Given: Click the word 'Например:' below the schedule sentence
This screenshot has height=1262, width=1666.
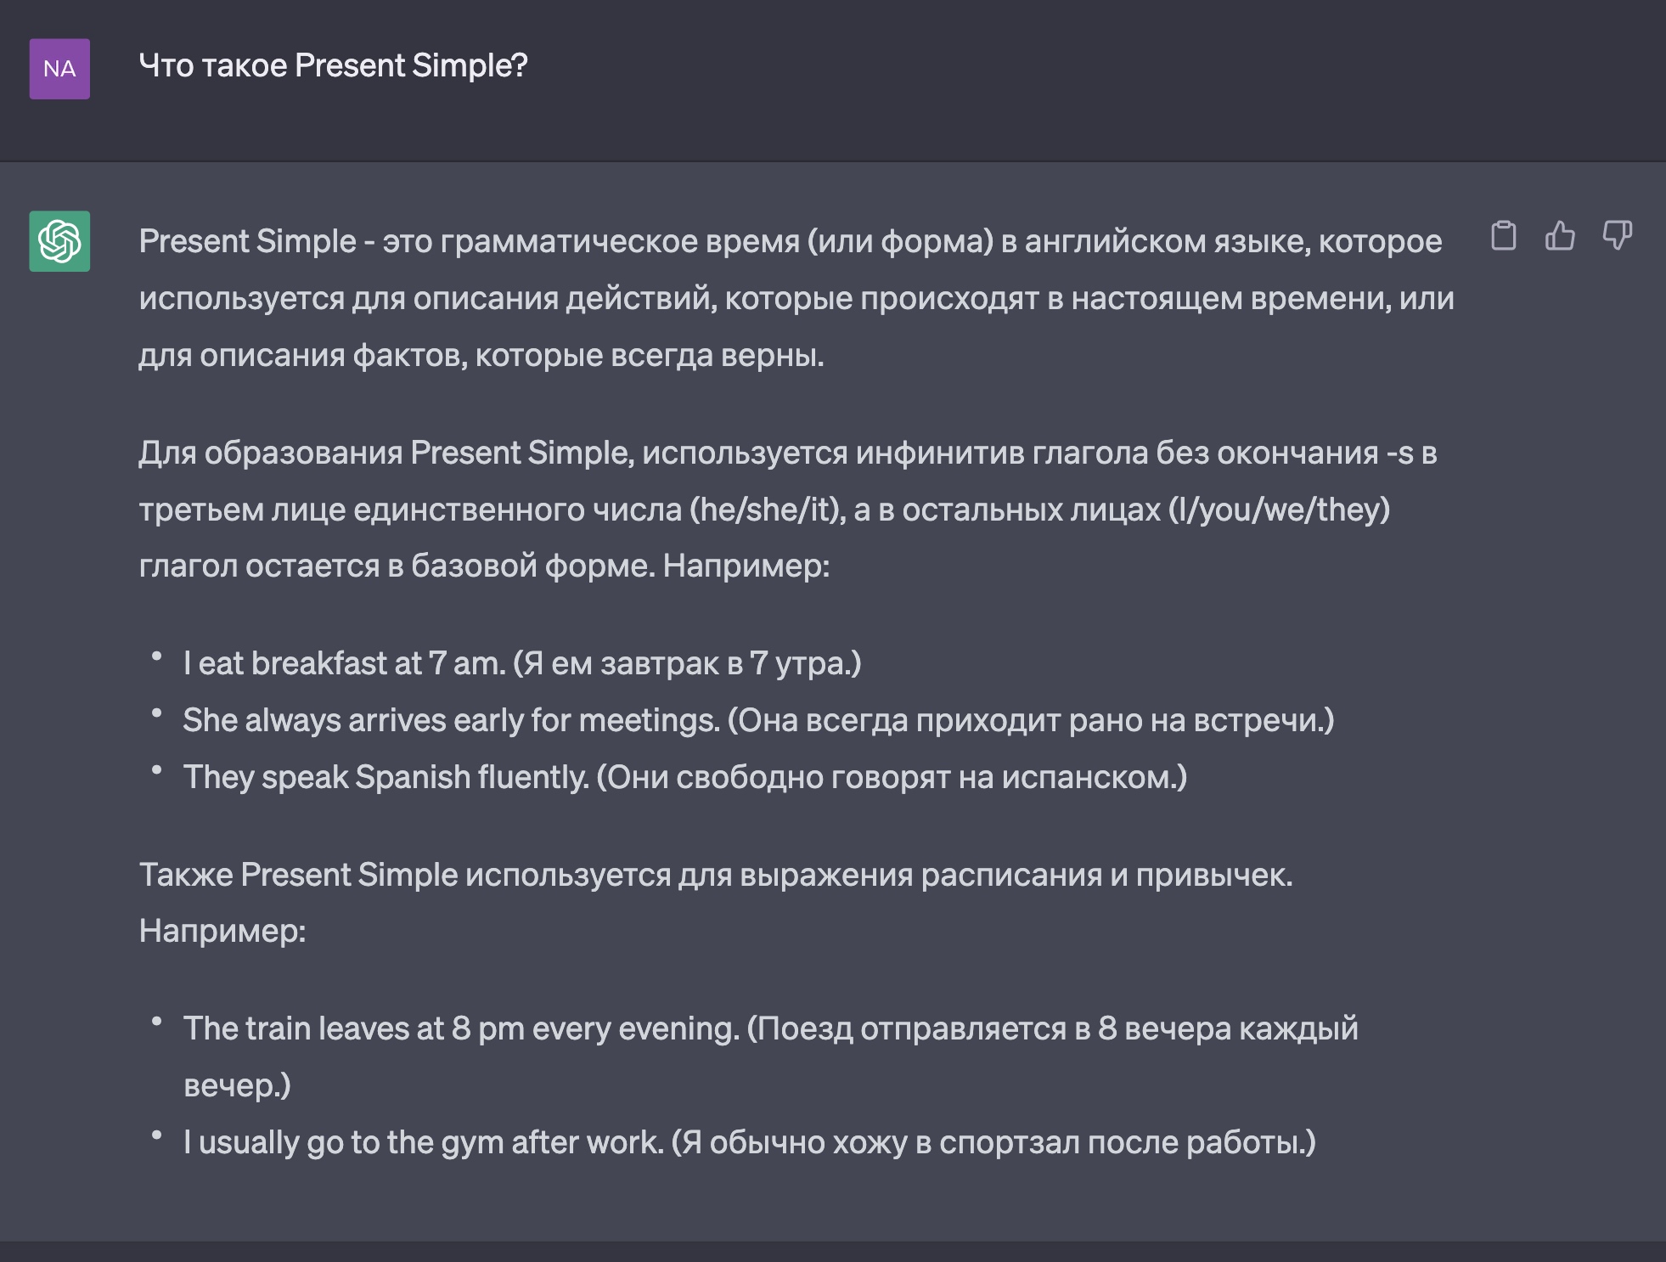Looking at the screenshot, I should [x=222, y=932].
